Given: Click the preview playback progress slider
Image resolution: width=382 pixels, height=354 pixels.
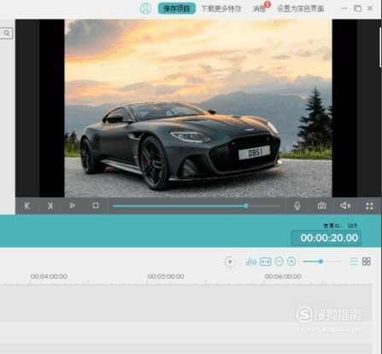Looking at the screenshot, I should (197, 206).
